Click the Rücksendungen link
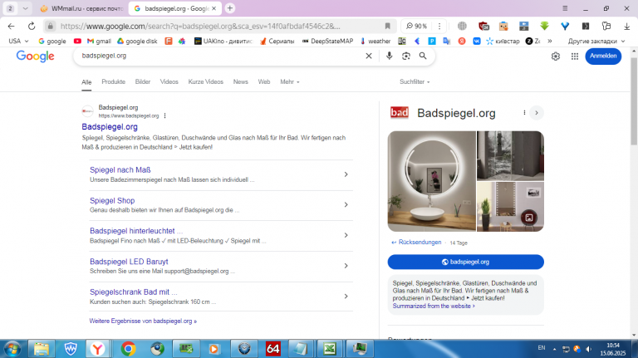Viewport: 638px width, 358px height. 420,242
